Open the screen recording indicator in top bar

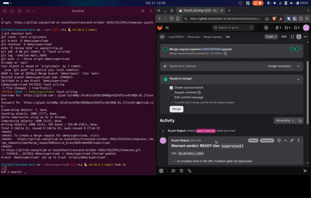(x=258, y=3)
